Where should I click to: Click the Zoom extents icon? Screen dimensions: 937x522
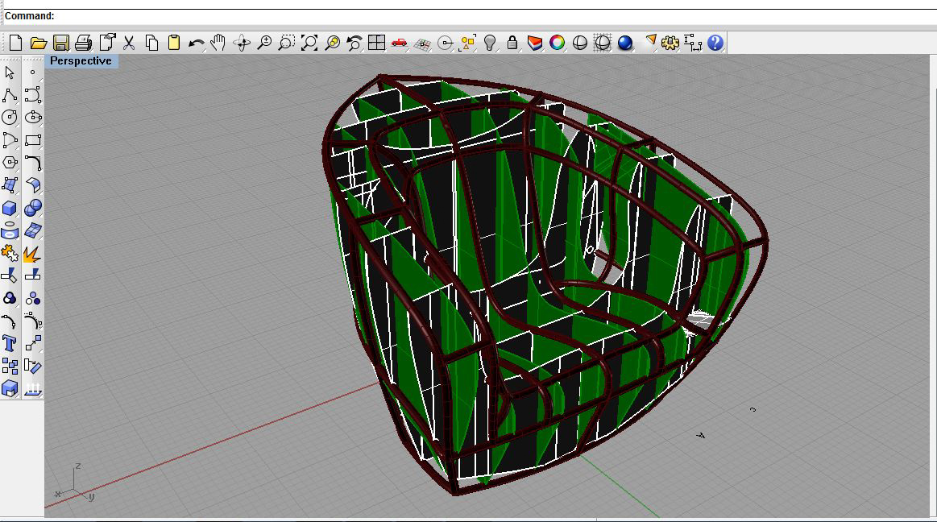pos(309,43)
